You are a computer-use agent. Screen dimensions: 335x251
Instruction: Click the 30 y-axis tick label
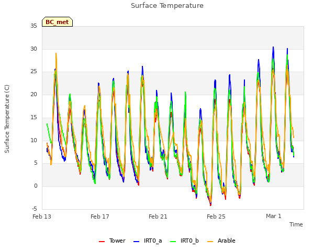pyautogui.click(x=33, y=49)
